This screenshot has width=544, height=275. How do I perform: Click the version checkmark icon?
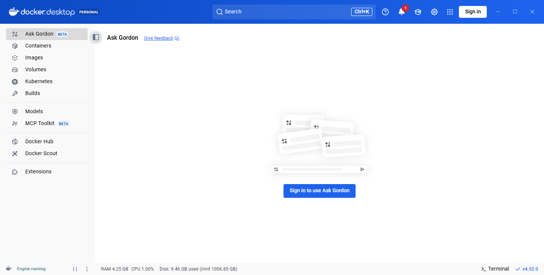[518, 269]
